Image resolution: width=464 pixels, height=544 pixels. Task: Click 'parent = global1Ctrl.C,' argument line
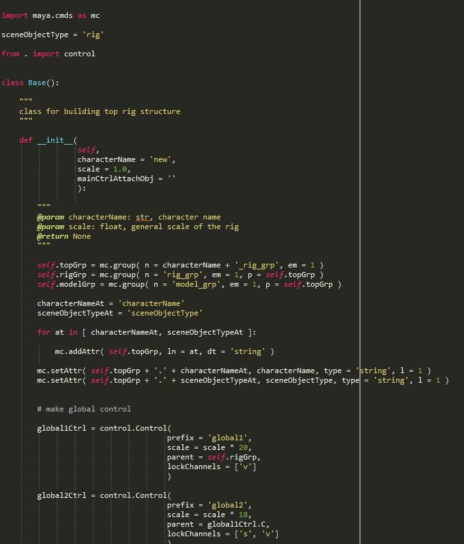coord(218,524)
